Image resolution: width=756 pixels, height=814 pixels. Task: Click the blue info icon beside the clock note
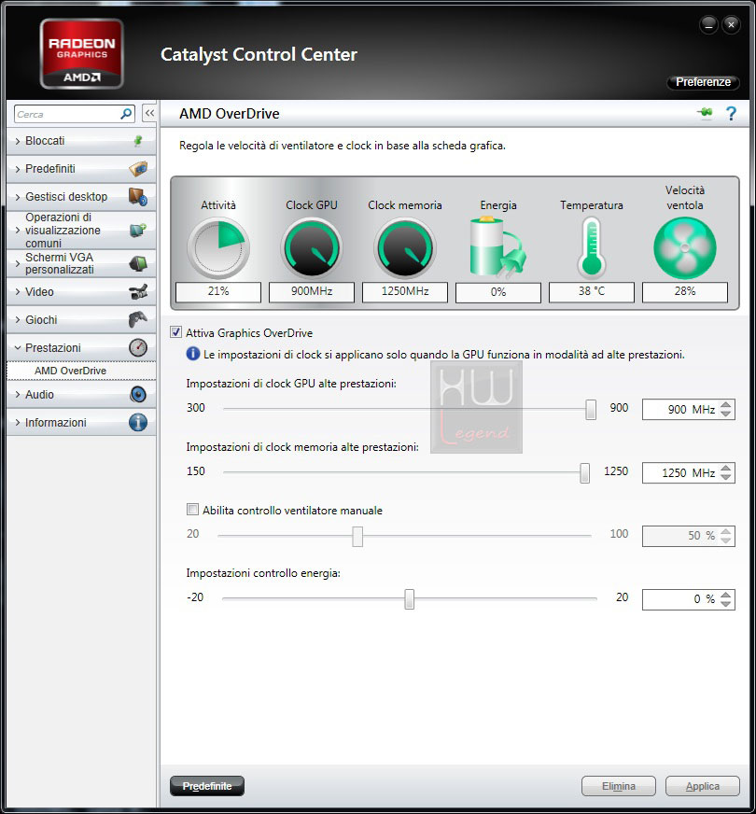[192, 354]
